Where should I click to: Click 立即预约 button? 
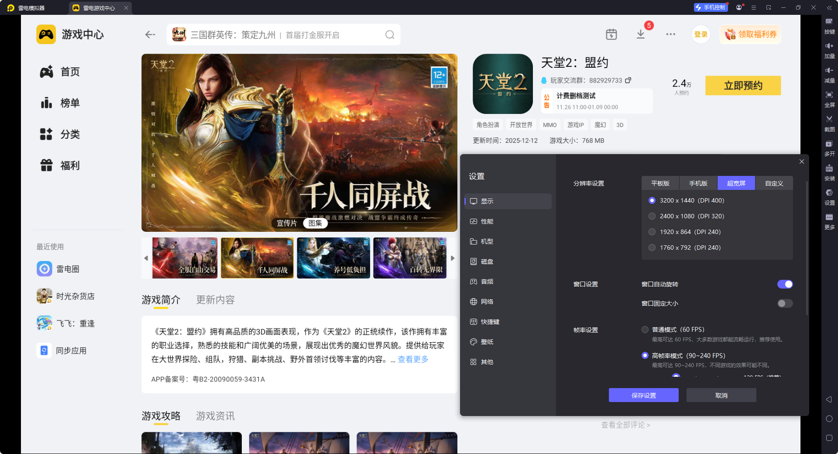(743, 86)
